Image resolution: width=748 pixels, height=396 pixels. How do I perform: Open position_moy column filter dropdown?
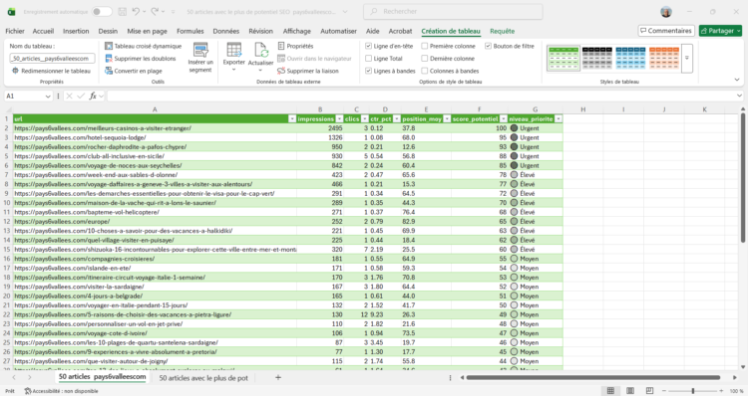pyautogui.click(x=447, y=119)
